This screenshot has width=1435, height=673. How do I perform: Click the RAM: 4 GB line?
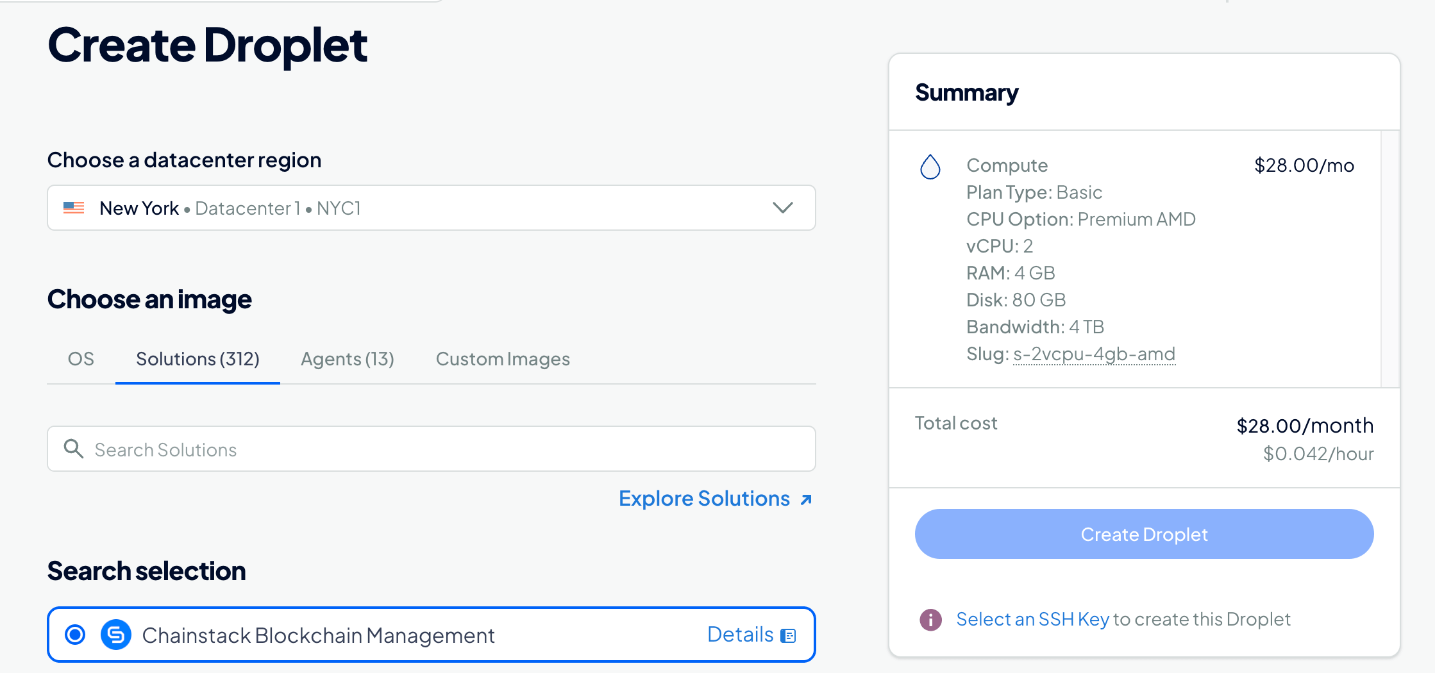coord(1011,273)
